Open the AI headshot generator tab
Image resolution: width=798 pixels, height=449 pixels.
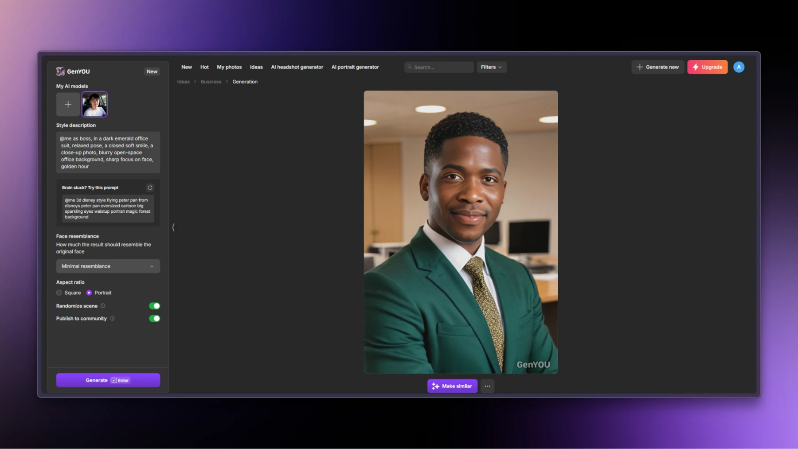click(297, 67)
